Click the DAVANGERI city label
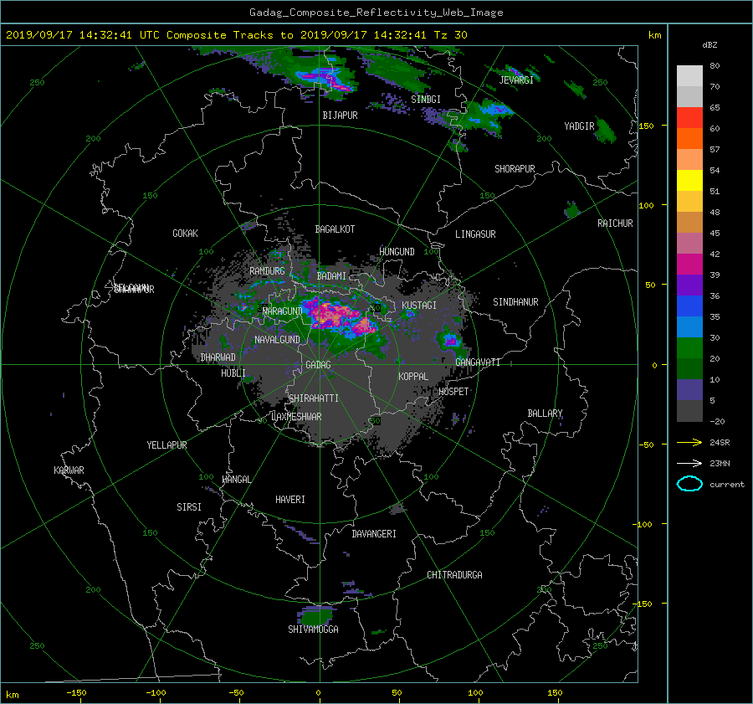 pyautogui.click(x=374, y=534)
